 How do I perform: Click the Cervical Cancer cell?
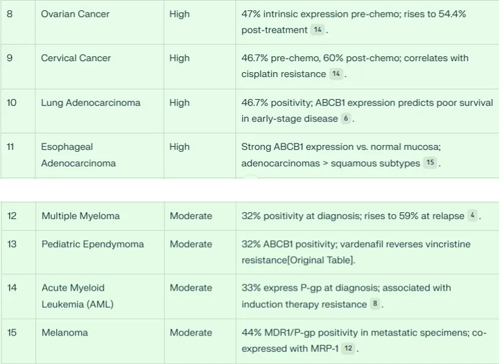(76, 58)
